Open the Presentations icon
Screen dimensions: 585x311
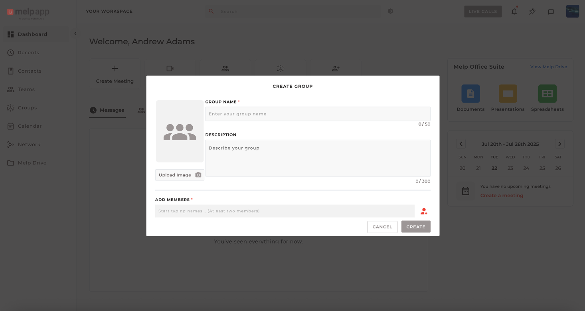(508, 94)
